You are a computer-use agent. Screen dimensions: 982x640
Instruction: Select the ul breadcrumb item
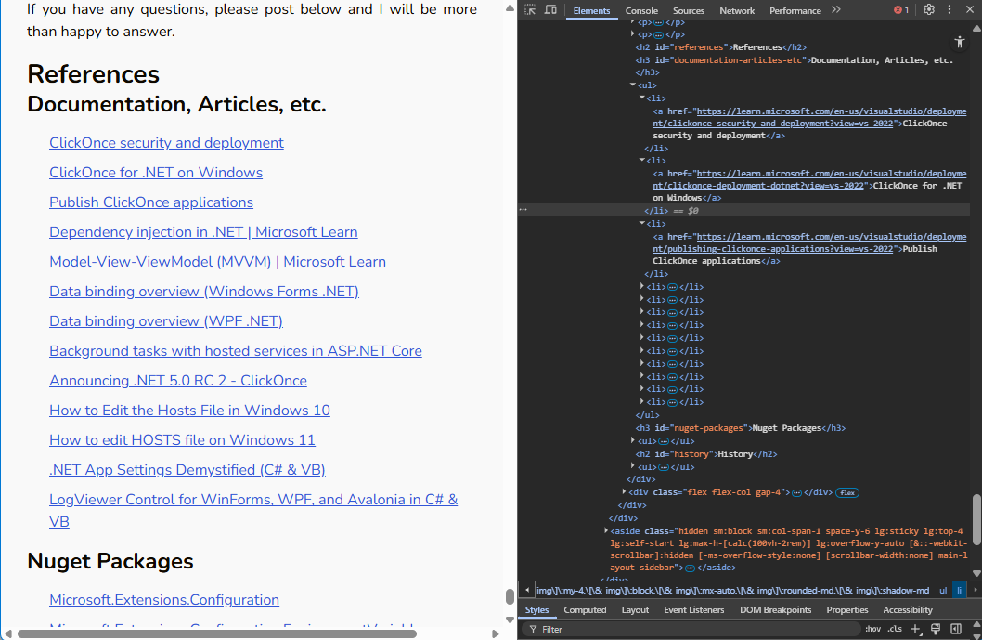(x=943, y=591)
